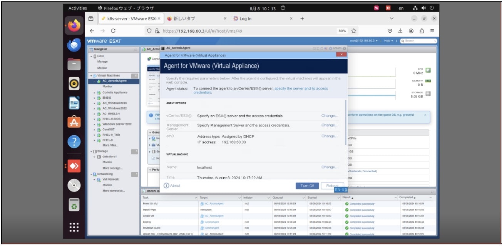The width and height of the screenshot is (502, 246).
Task: Open the Trash in the dock
Action: coord(74,205)
